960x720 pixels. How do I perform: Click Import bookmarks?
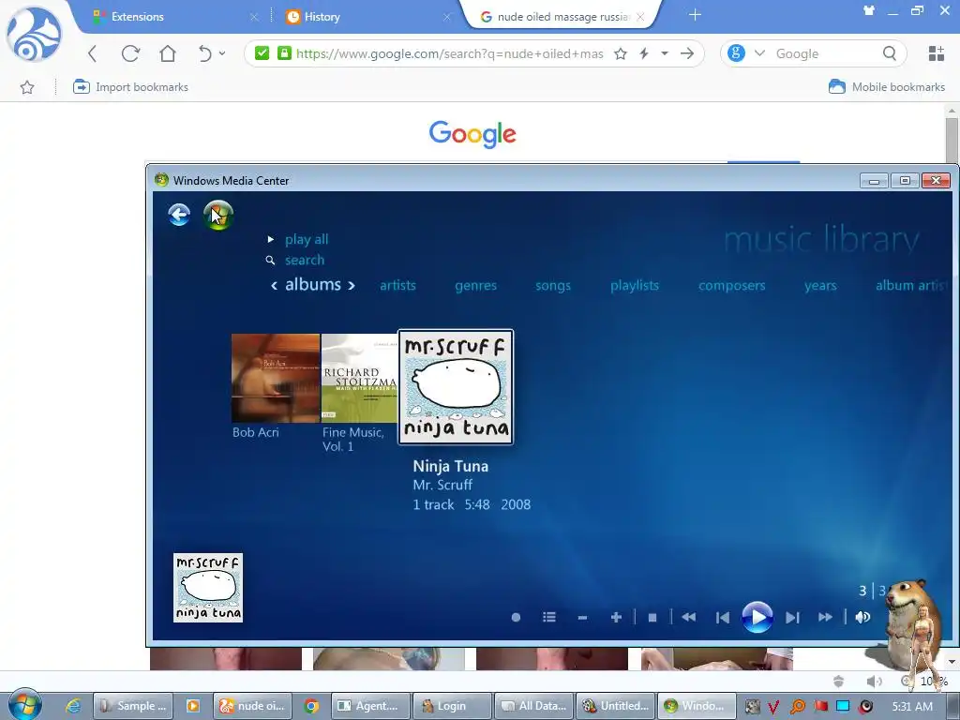130,87
